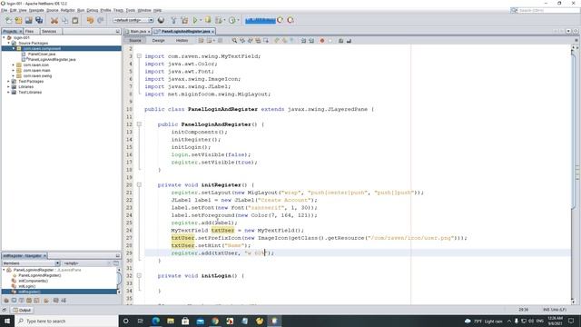Screen dimensions: 581x327
Task: Switch to the Services tab
Action: tap(49, 32)
